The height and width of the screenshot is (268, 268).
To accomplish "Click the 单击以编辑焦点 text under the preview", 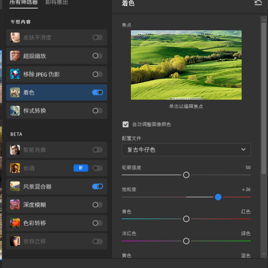I will pyautogui.click(x=186, y=106).
